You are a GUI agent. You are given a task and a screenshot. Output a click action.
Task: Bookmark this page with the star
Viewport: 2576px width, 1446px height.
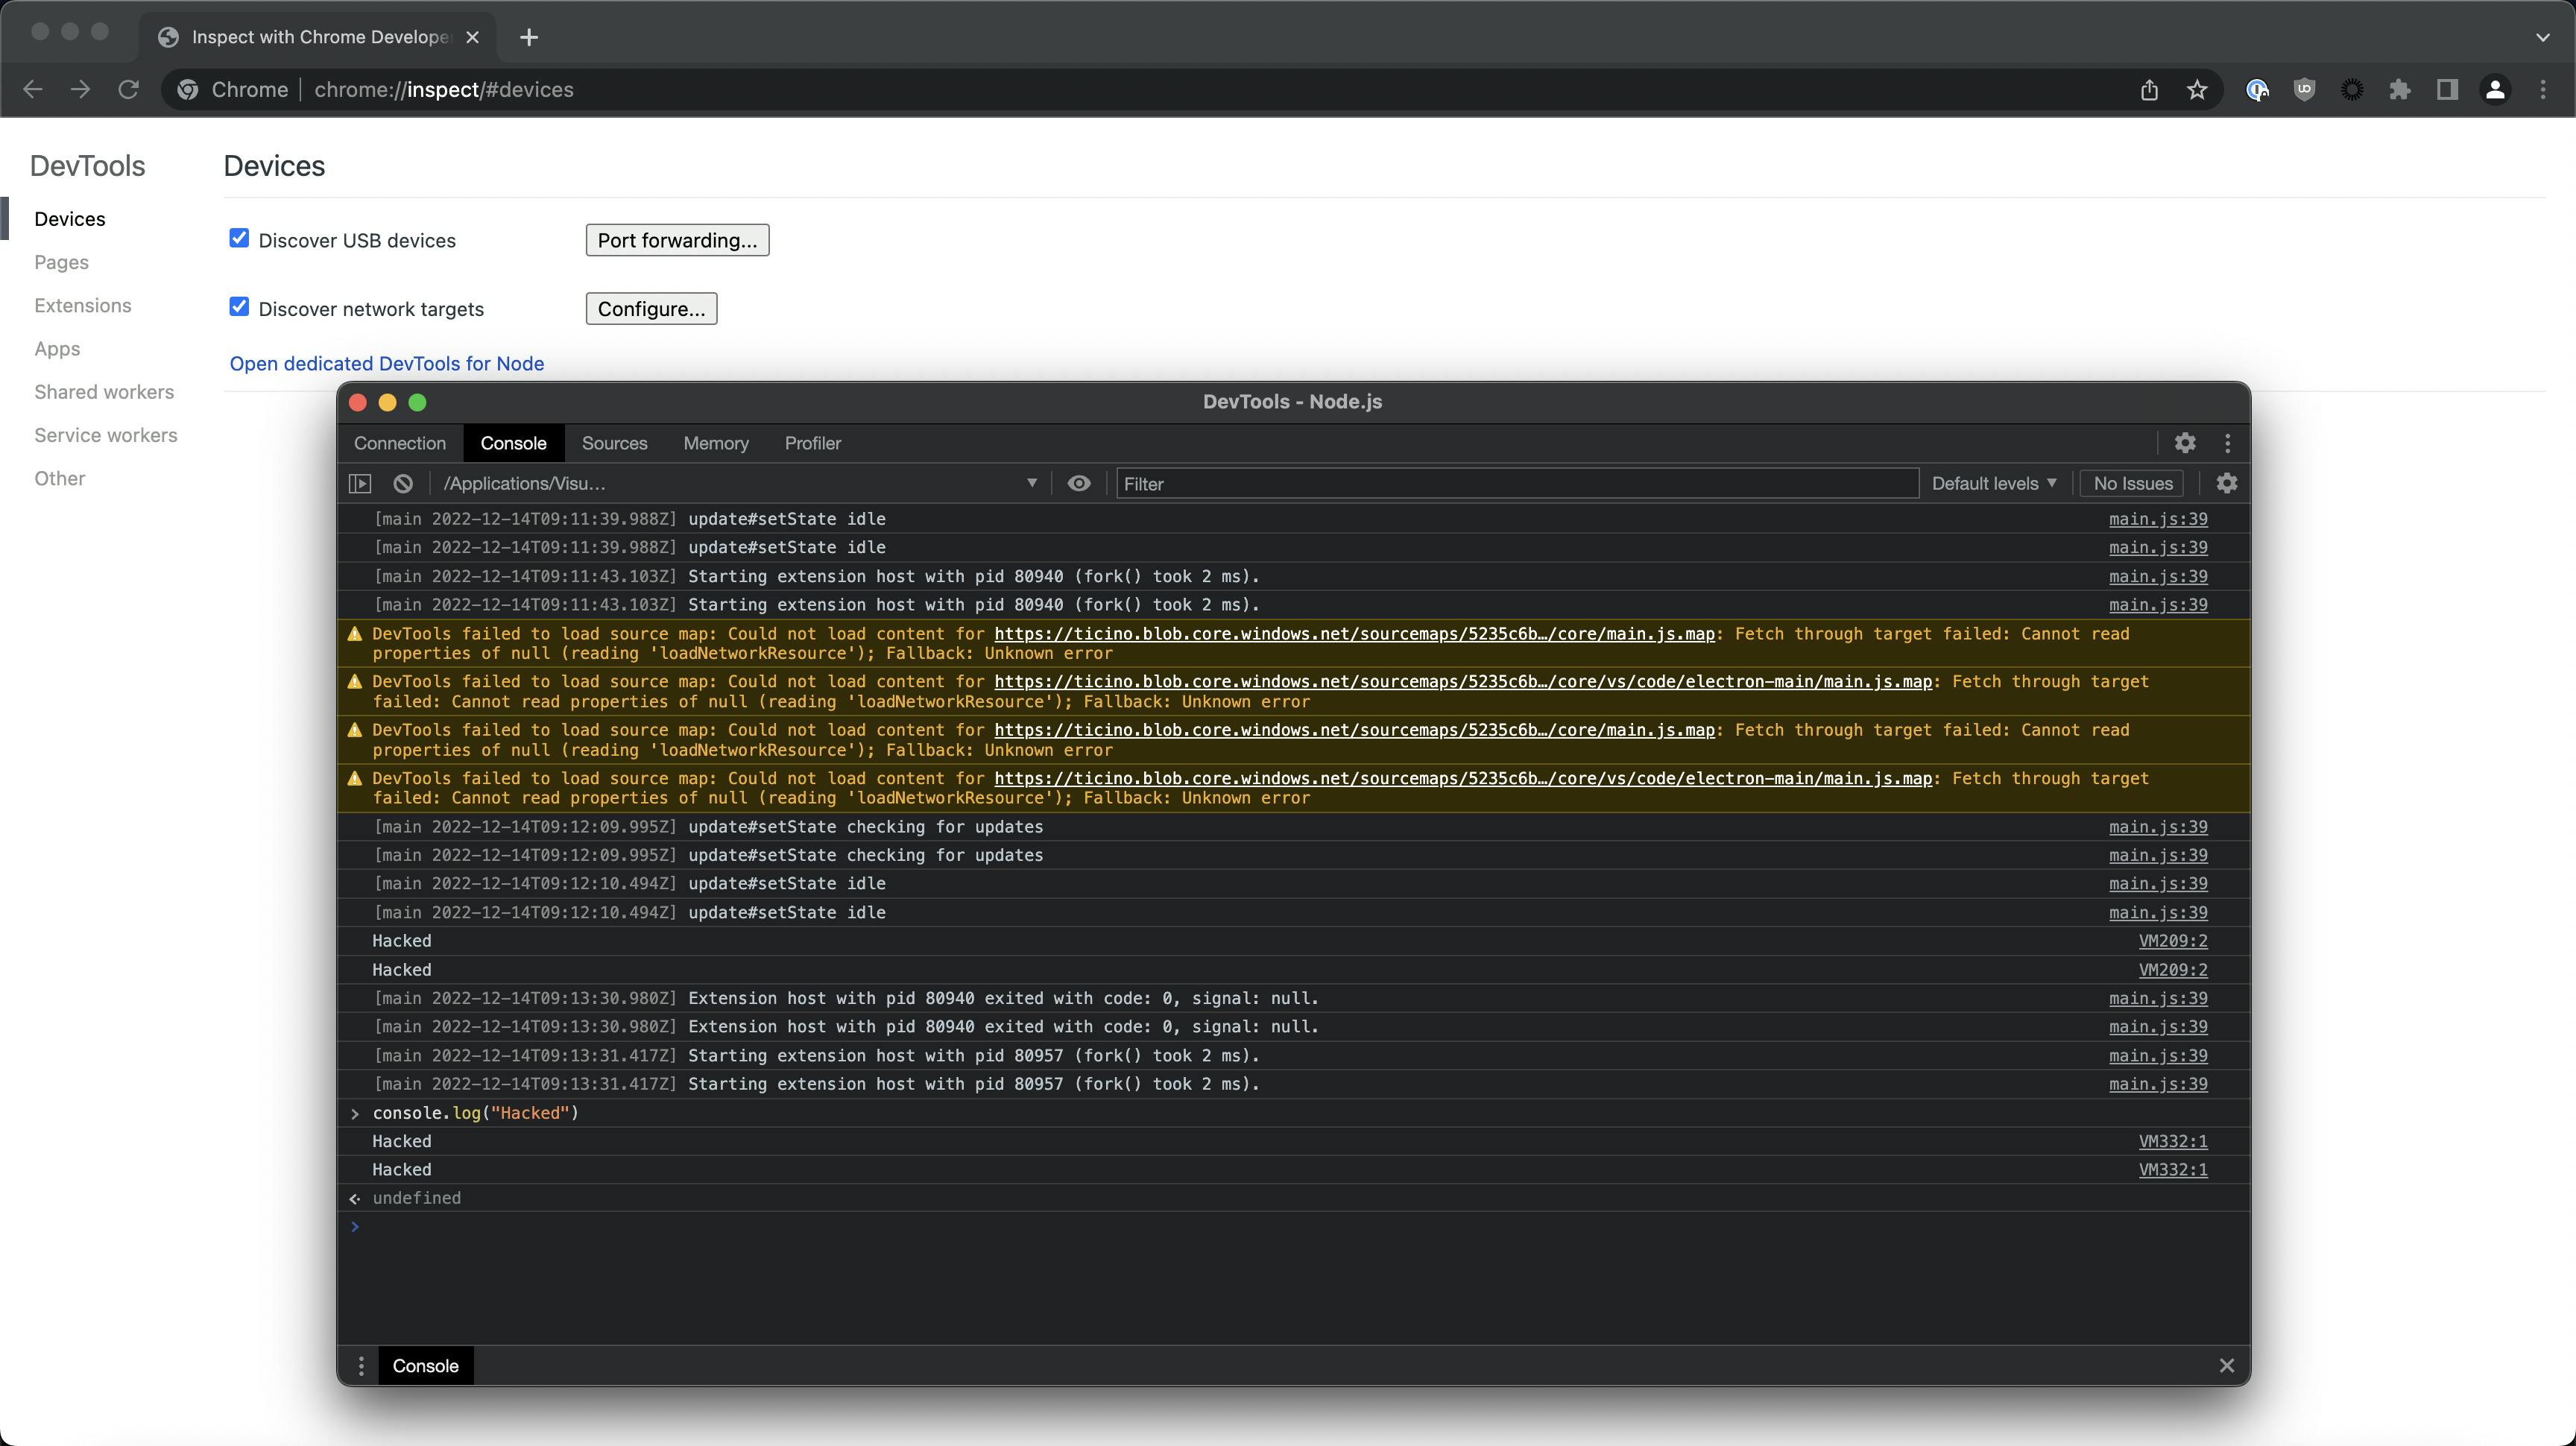pyautogui.click(x=2197, y=90)
